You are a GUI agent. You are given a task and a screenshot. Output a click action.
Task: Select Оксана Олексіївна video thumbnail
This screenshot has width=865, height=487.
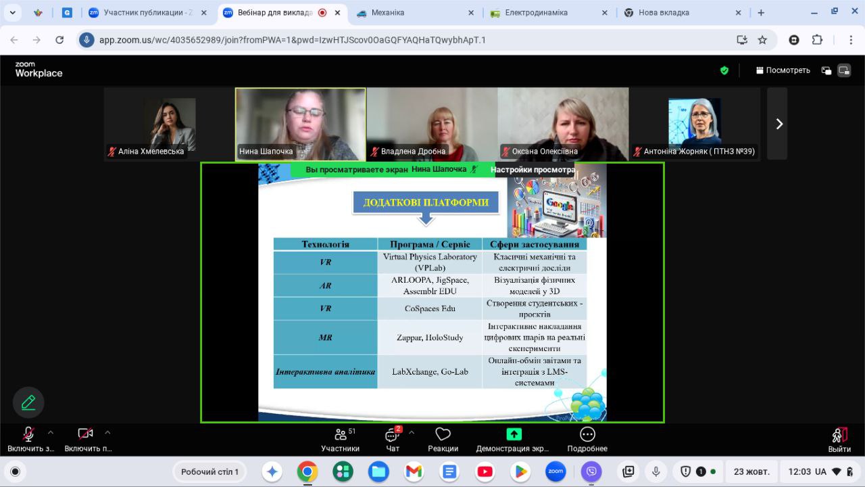[563, 124]
